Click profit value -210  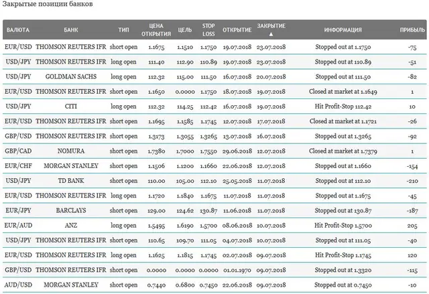[412, 181]
